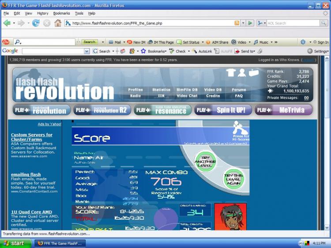Click the T-shirt shop icon in header
The height and width of the screenshot is (248, 331).
tap(231, 73)
